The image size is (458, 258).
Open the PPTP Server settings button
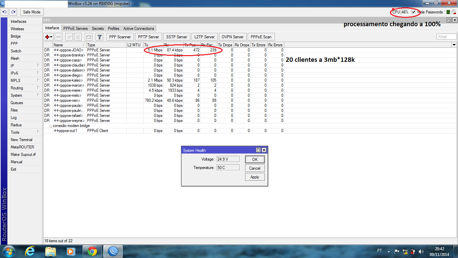pos(149,37)
